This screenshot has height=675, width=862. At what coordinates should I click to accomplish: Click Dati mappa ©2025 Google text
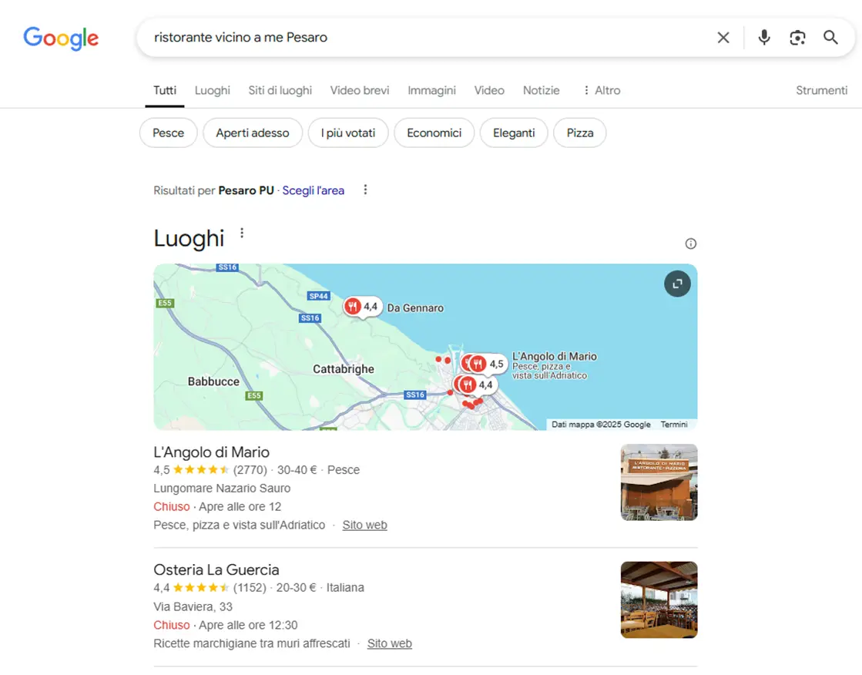[601, 424]
